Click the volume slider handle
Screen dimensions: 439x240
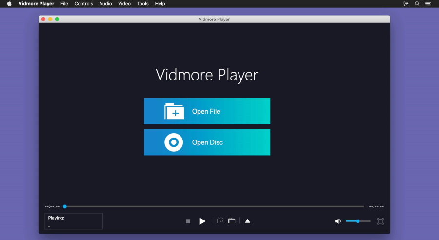[x=358, y=221]
